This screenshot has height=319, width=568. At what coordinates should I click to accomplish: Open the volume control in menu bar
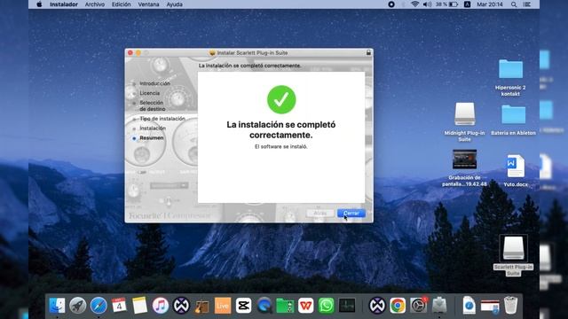(x=428, y=4)
